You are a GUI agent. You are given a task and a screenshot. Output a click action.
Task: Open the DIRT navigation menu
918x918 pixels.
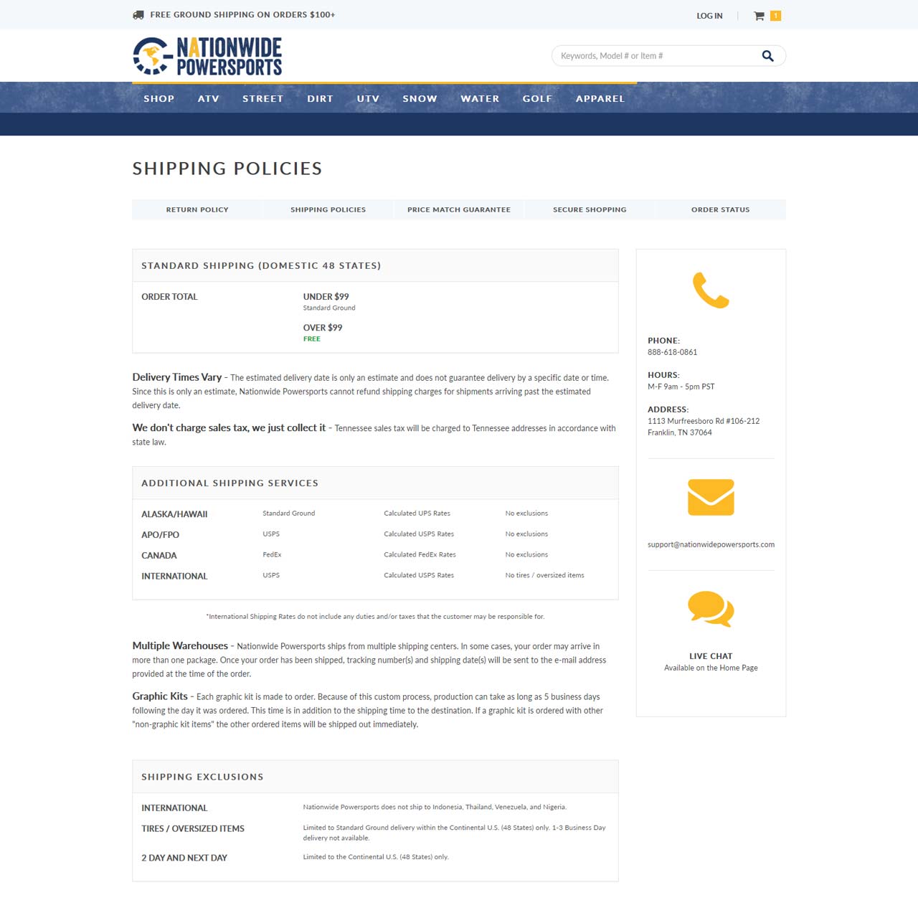(320, 98)
